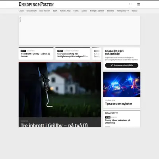159x159 pixels.
Task: Open Kultur & Nöje section
Action: [x=65, y=11]
